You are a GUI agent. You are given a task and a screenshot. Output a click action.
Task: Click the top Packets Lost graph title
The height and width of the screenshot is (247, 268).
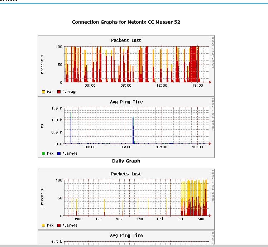point(126,40)
